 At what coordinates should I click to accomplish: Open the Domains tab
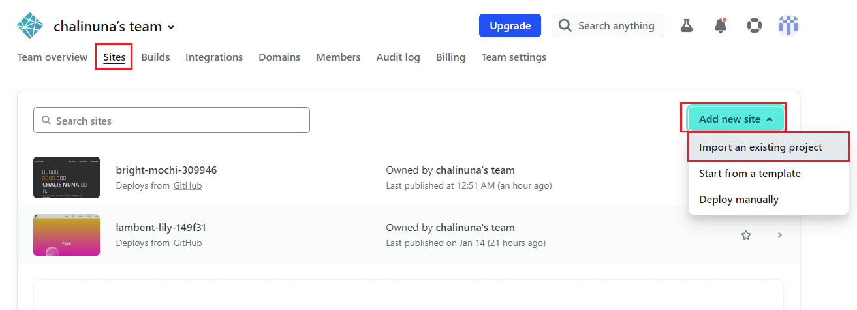[279, 57]
